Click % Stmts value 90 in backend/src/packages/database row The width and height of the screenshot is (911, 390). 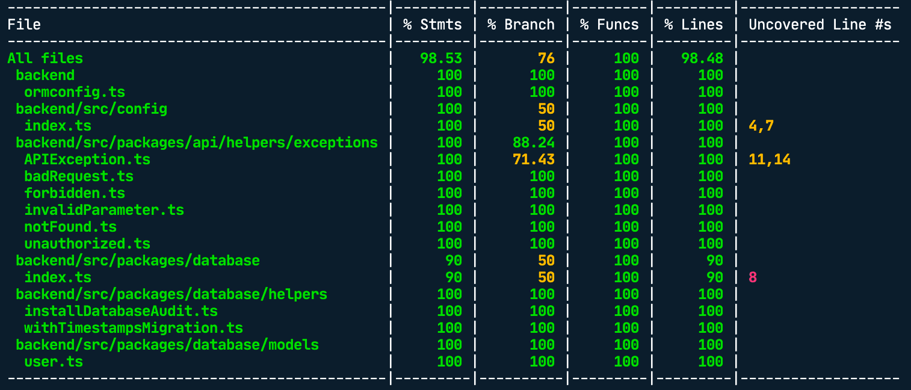(x=454, y=261)
